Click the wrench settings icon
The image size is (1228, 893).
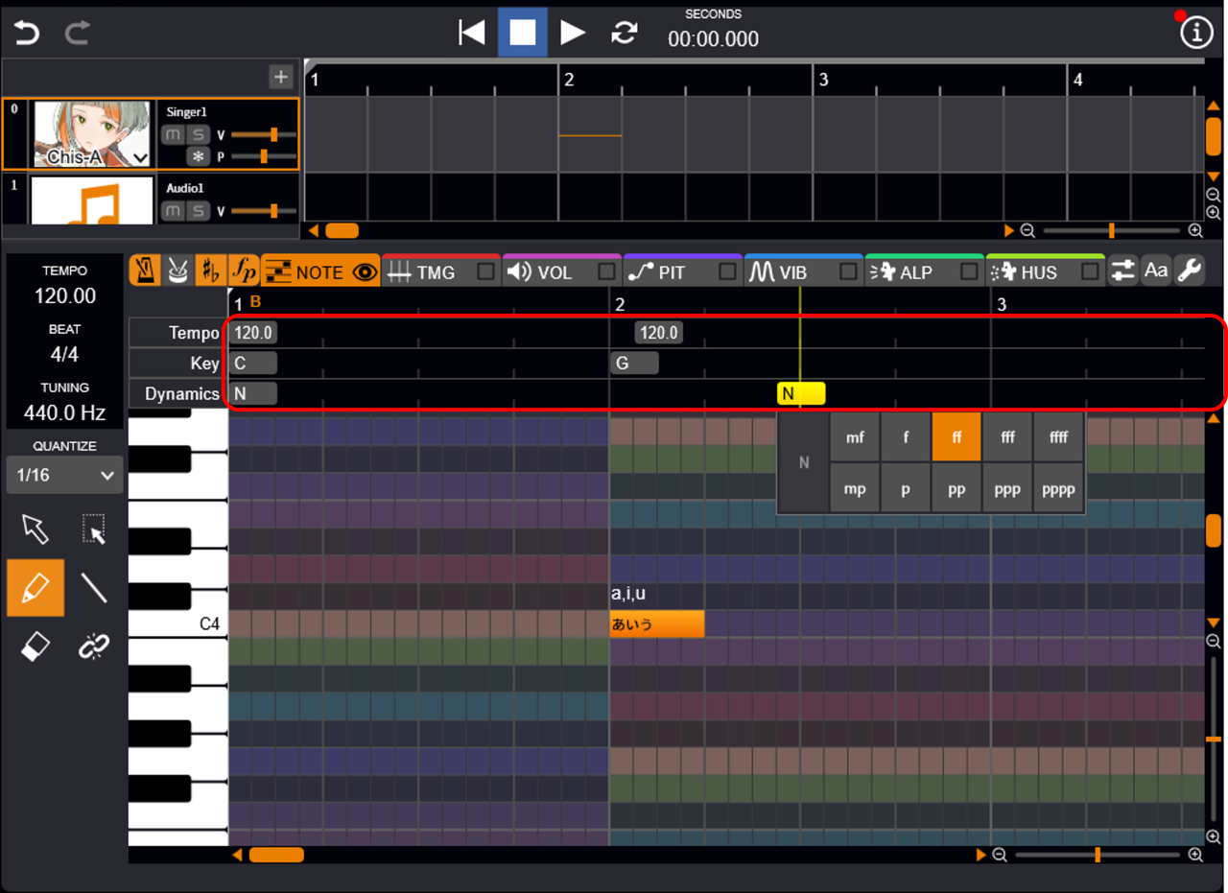[x=1189, y=271]
